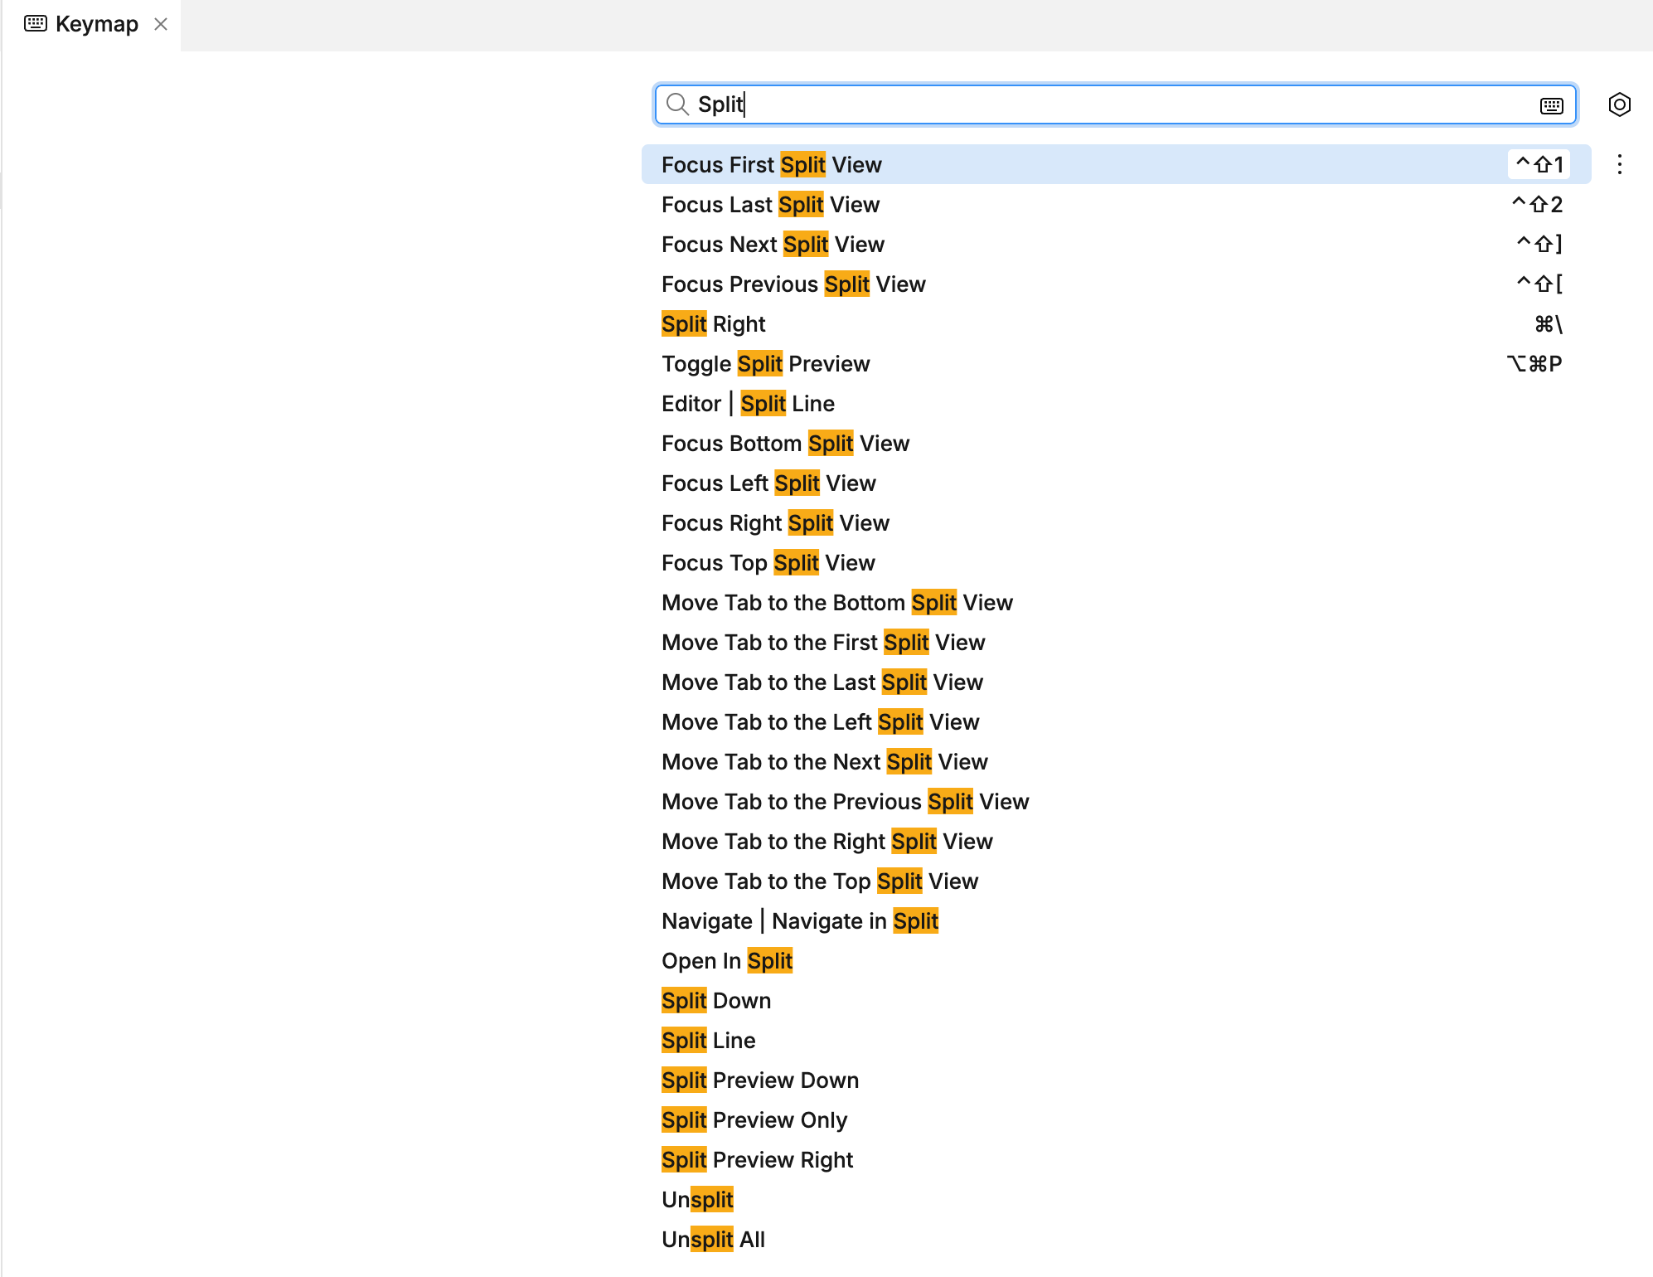This screenshot has height=1277, width=1653.
Task: Select Move Tab to the Last Split View
Action: click(1116, 682)
